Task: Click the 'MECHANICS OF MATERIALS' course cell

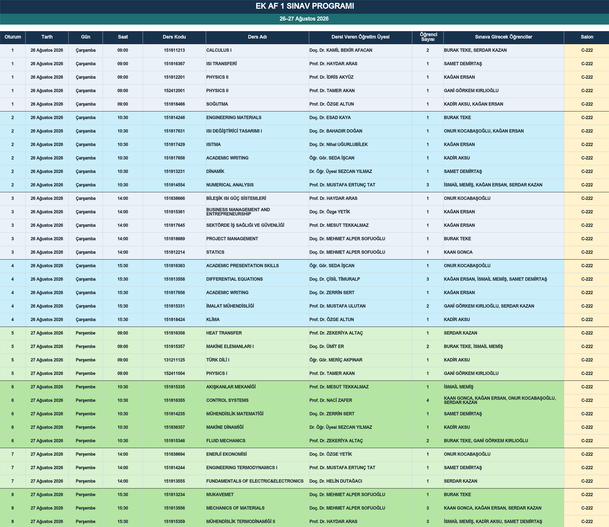Action: (257, 508)
